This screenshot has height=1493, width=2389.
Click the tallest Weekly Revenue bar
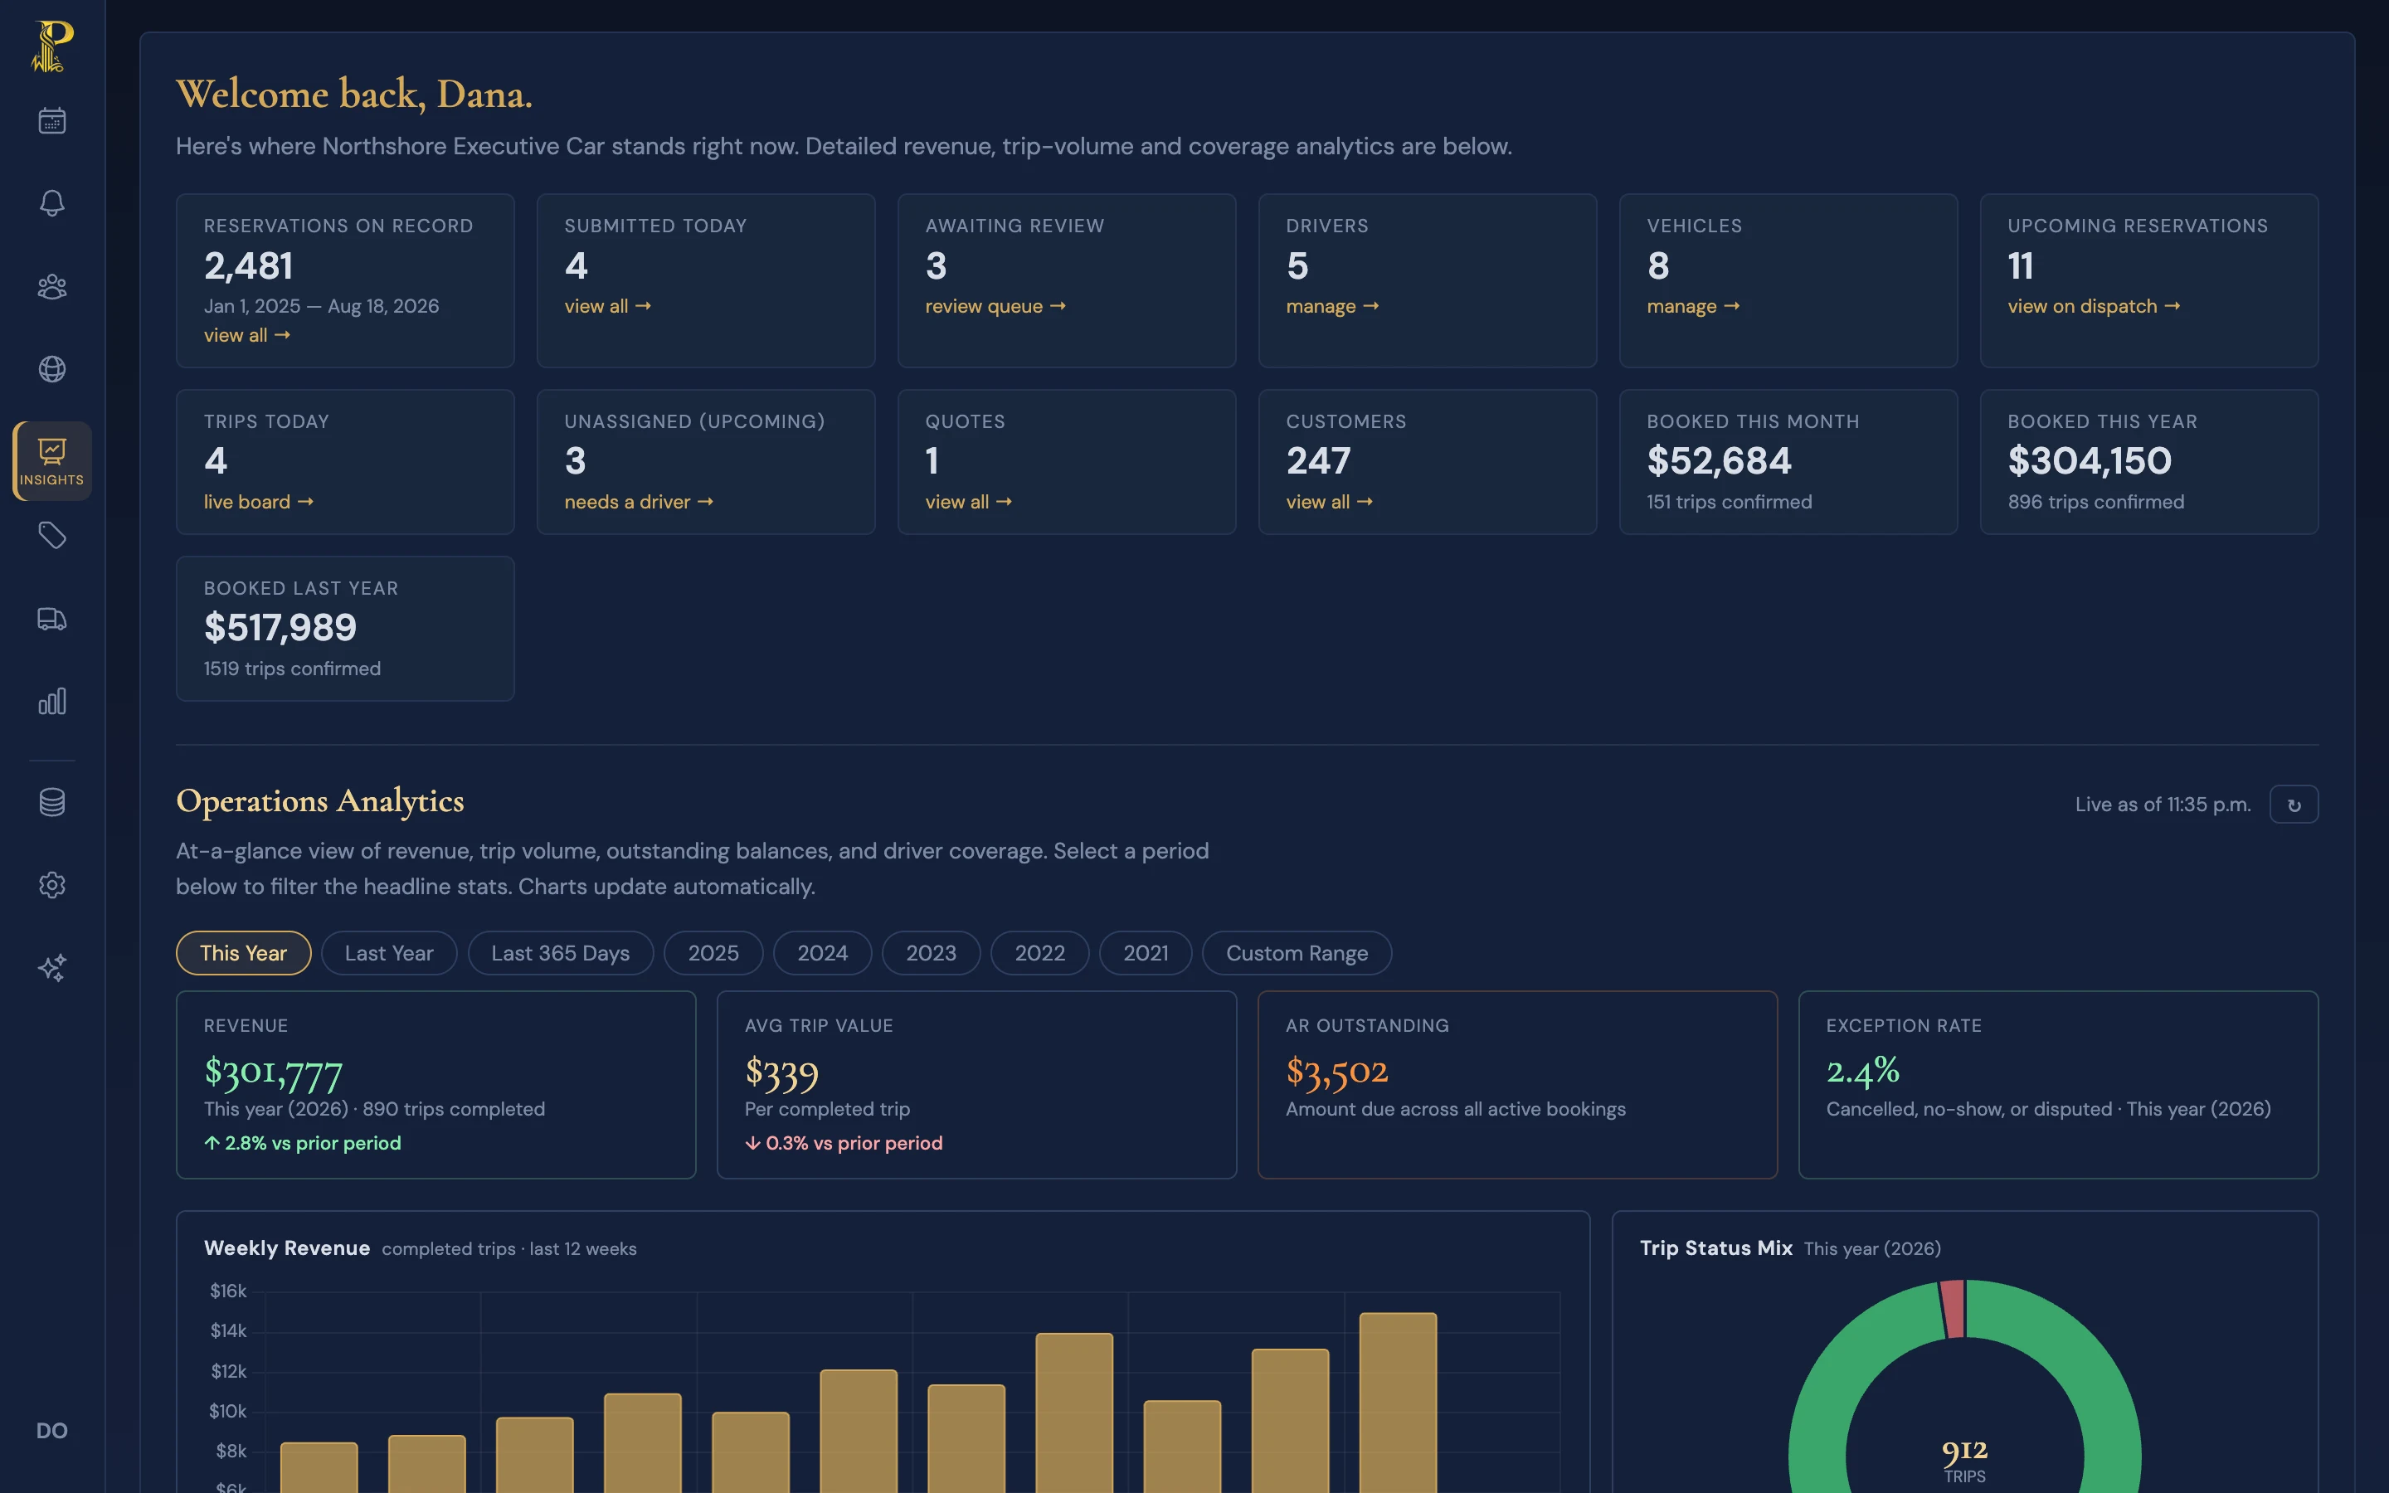click(1398, 1402)
